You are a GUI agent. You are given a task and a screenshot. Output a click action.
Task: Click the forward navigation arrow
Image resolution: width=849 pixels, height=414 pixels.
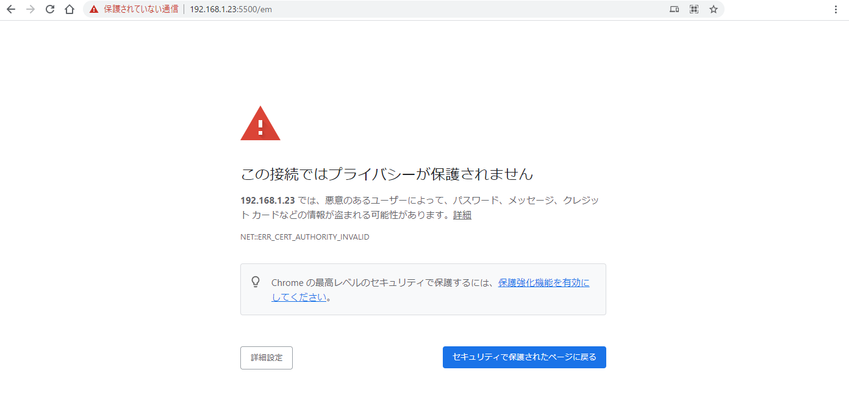[x=30, y=9]
